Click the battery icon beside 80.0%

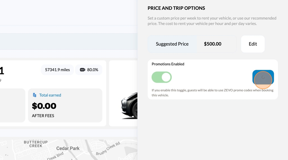[x=82, y=70]
